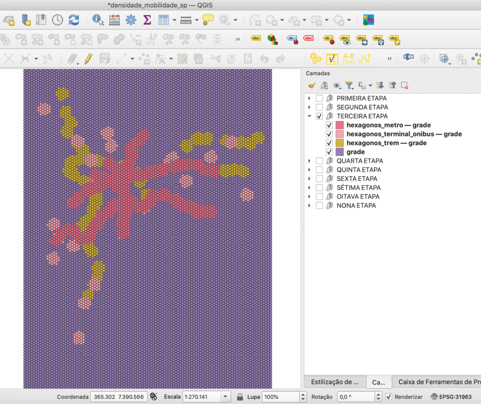The image size is (481, 404).
Task: Click the A-B yellow plugin icon
Action: 349,58
